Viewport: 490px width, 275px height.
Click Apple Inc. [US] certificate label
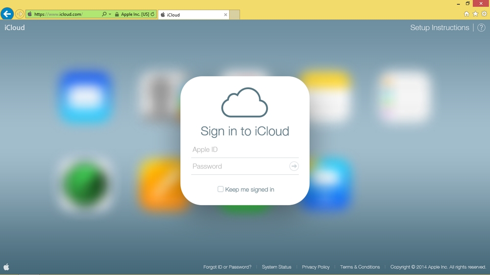135,14
